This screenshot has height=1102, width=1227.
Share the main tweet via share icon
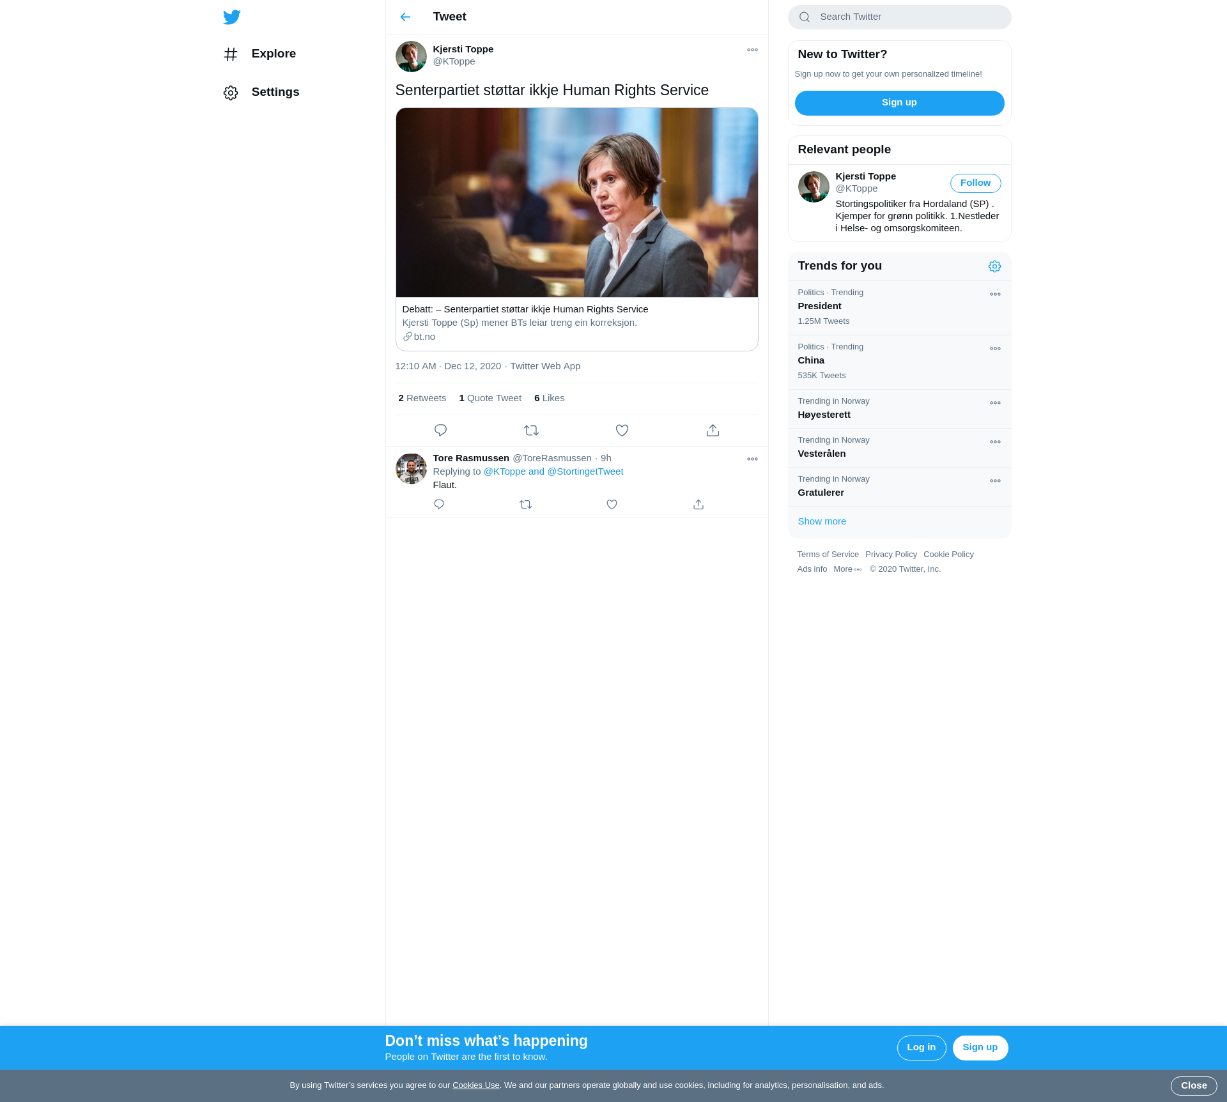(x=713, y=431)
